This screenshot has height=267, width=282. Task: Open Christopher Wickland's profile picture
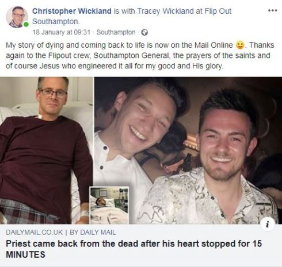[x=17, y=17]
